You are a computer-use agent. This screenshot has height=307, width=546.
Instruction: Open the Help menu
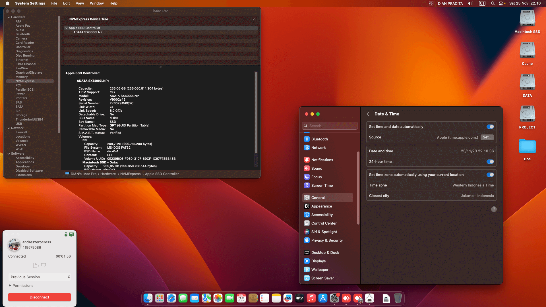(113, 3)
